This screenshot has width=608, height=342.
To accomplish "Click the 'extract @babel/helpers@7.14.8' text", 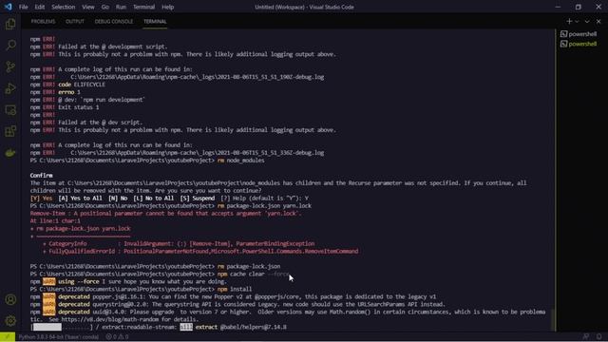I will [x=240, y=327].
